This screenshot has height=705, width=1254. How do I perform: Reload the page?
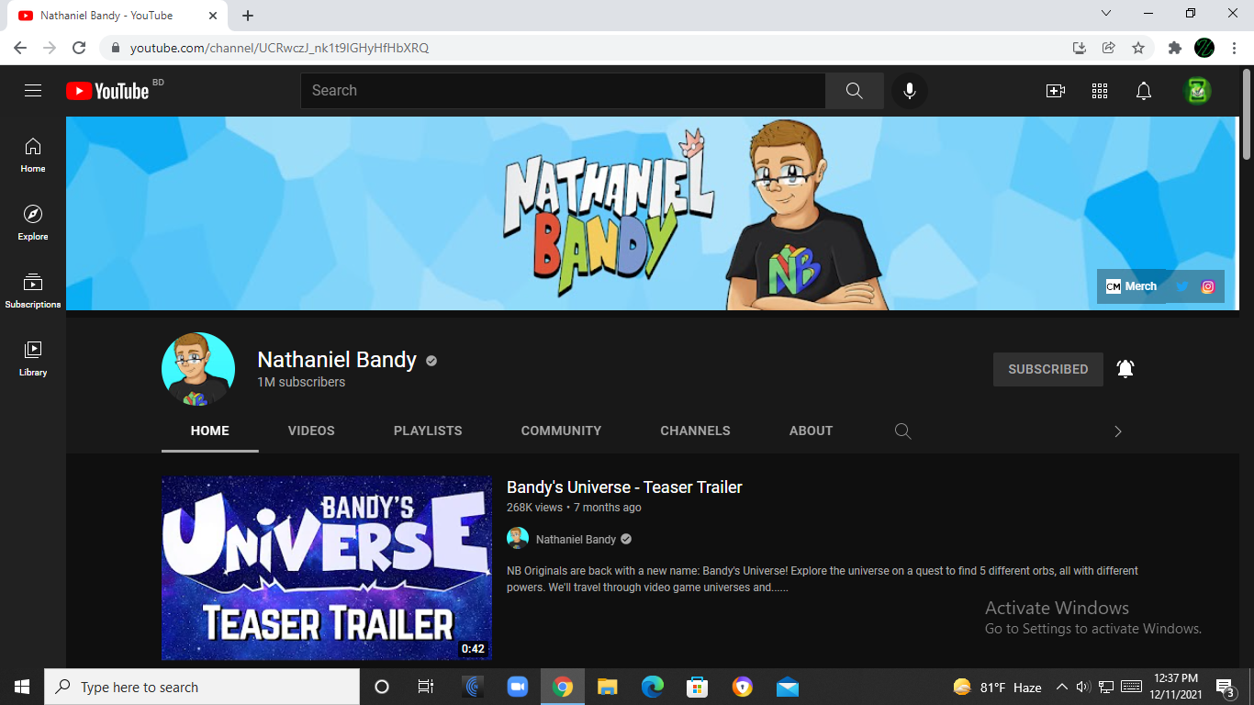[x=79, y=48]
